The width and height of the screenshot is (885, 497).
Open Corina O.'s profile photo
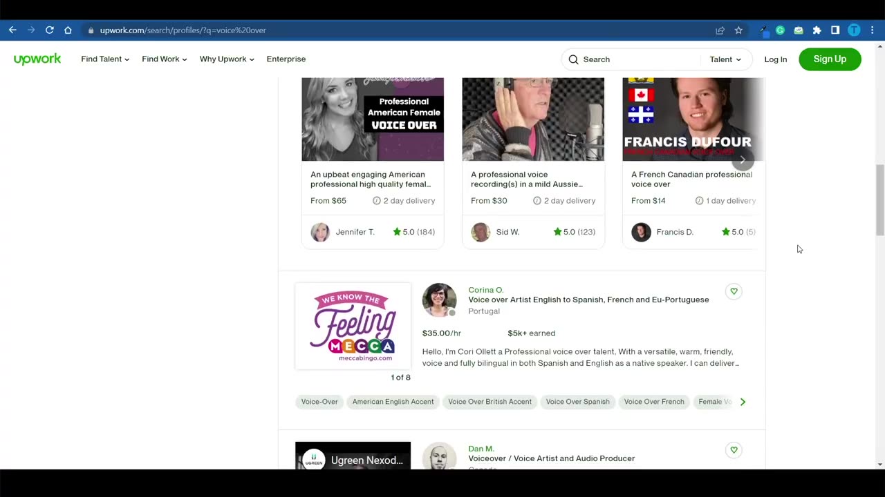point(439,300)
